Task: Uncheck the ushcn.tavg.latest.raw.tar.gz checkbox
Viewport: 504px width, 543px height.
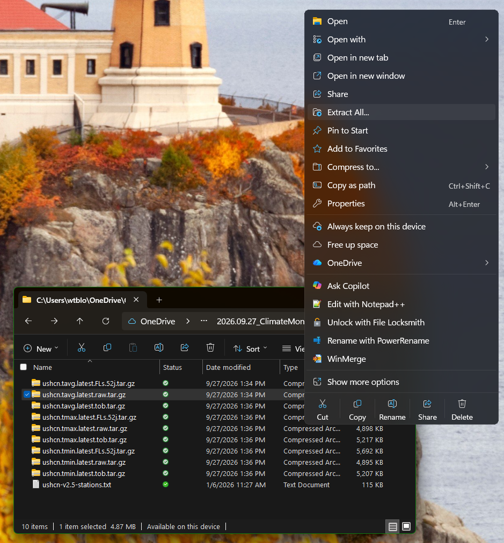Action: (x=27, y=395)
